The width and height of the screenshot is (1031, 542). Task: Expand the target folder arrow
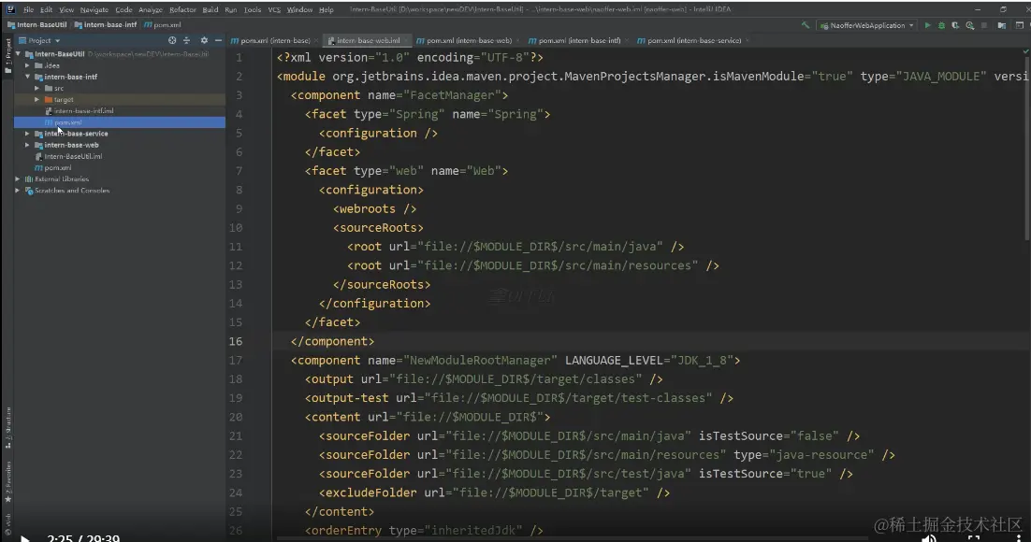36,99
